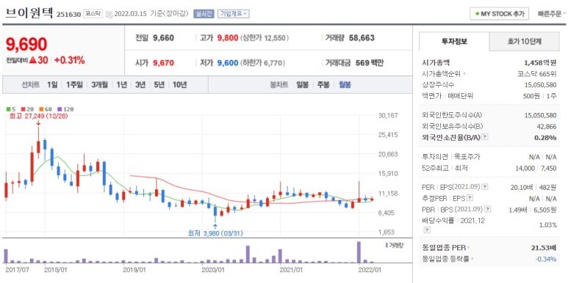Click the +0.31% change value

(69, 60)
